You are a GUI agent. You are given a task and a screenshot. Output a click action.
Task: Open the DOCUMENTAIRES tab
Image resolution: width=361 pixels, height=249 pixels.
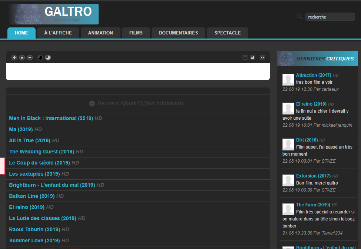coord(178,33)
